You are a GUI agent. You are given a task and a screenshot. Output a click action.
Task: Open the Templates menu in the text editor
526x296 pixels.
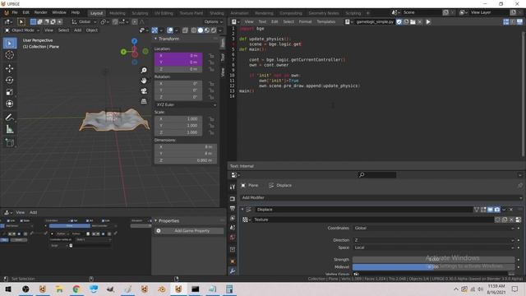point(325,22)
